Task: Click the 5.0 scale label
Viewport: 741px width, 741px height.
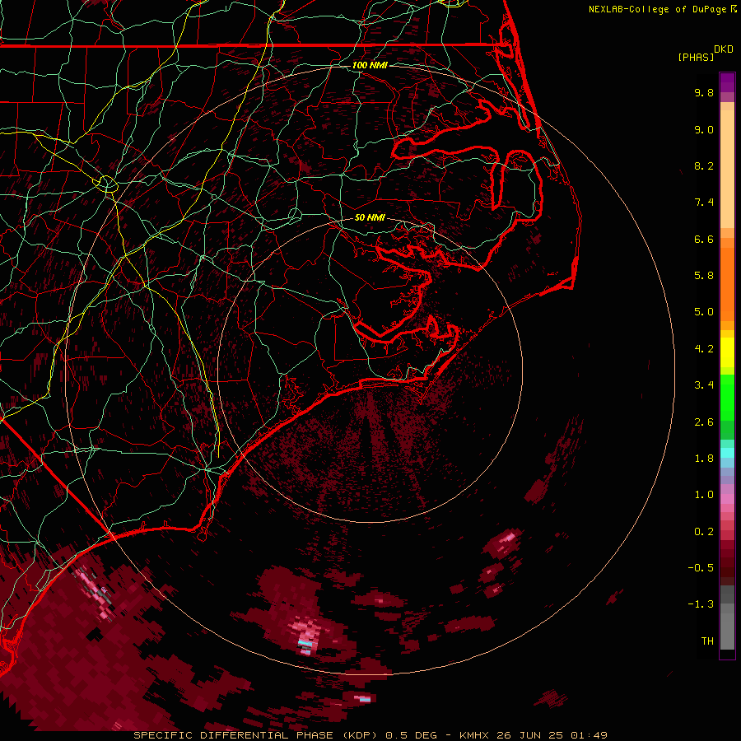Action: coord(704,312)
